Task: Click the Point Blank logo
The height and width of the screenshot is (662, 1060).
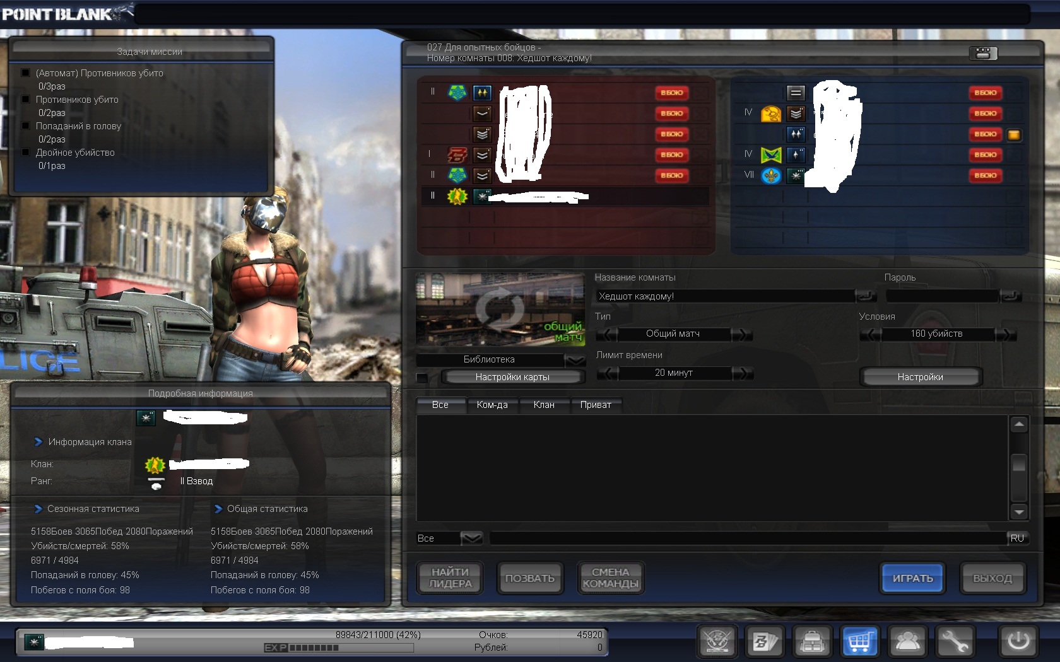Action: pos(68,13)
